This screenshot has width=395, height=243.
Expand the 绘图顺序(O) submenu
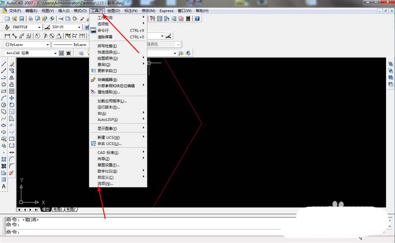tap(118, 58)
